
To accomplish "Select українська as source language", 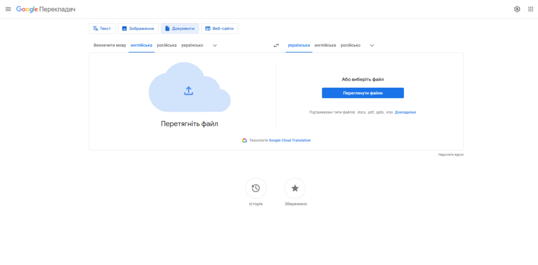I will click(x=192, y=45).
